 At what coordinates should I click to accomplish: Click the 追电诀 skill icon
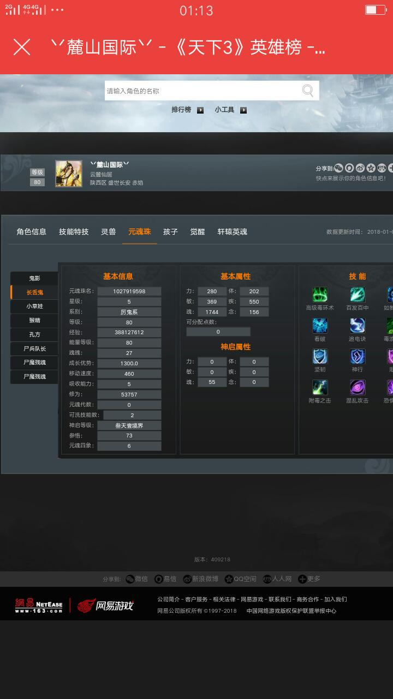[x=358, y=326]
